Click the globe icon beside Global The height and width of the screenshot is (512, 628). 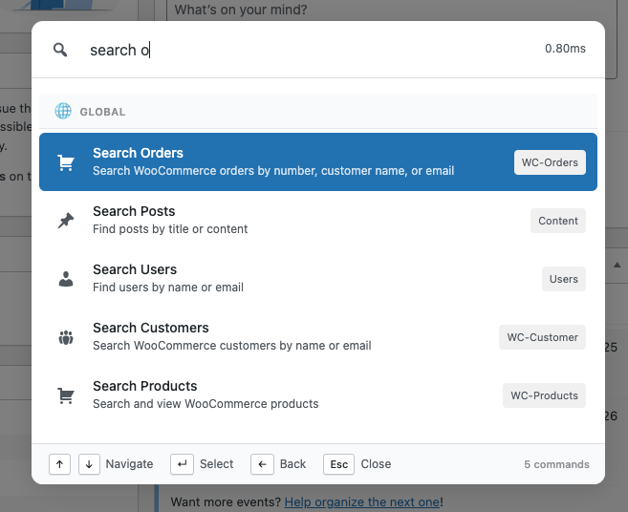(x=63, y=111)
